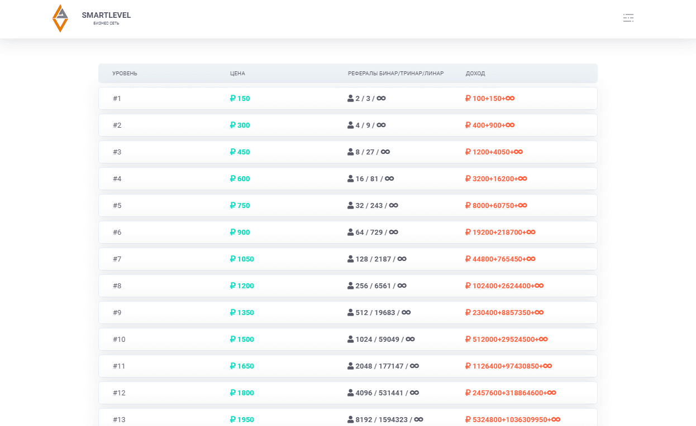Select the price ₽ 600 in level #4
The image size is (696, 426).
pyautogui.click(x=240, y=179)
